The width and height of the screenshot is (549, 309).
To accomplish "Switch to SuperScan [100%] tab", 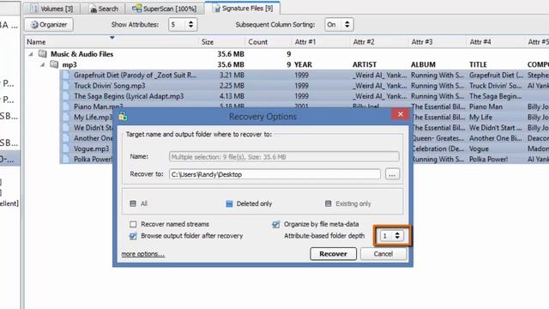I will point(164,9).
